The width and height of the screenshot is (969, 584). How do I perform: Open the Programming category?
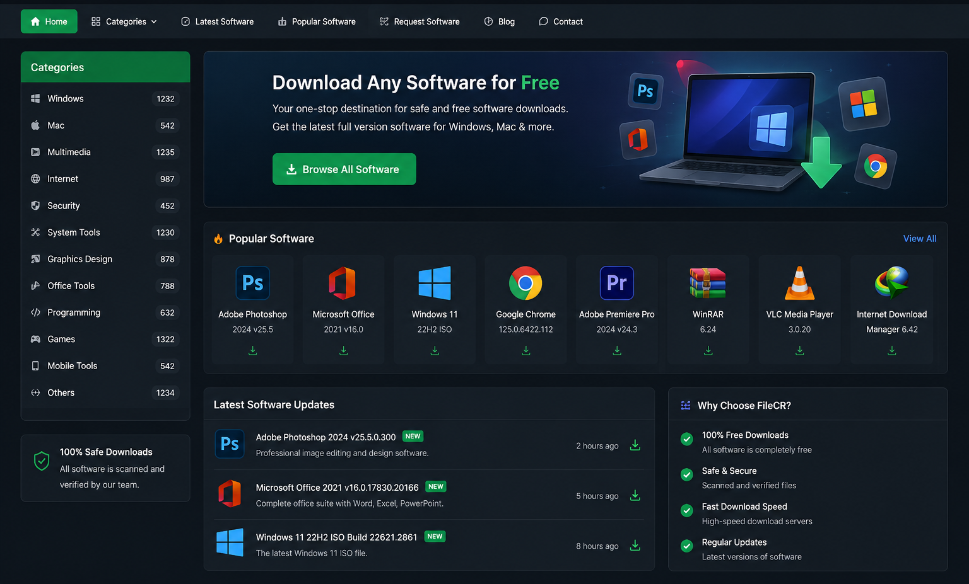coord(105,312)
